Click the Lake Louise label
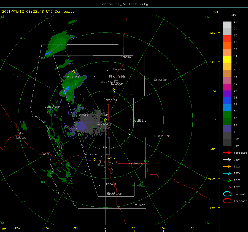The height and width of the screenshot is (232, 248). coord(21,135)
